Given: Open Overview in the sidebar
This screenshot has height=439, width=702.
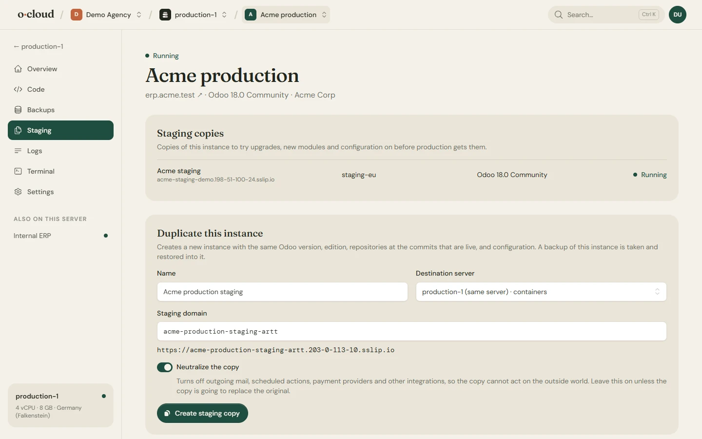Looking at the screenshot, I should tap(60, 69).
